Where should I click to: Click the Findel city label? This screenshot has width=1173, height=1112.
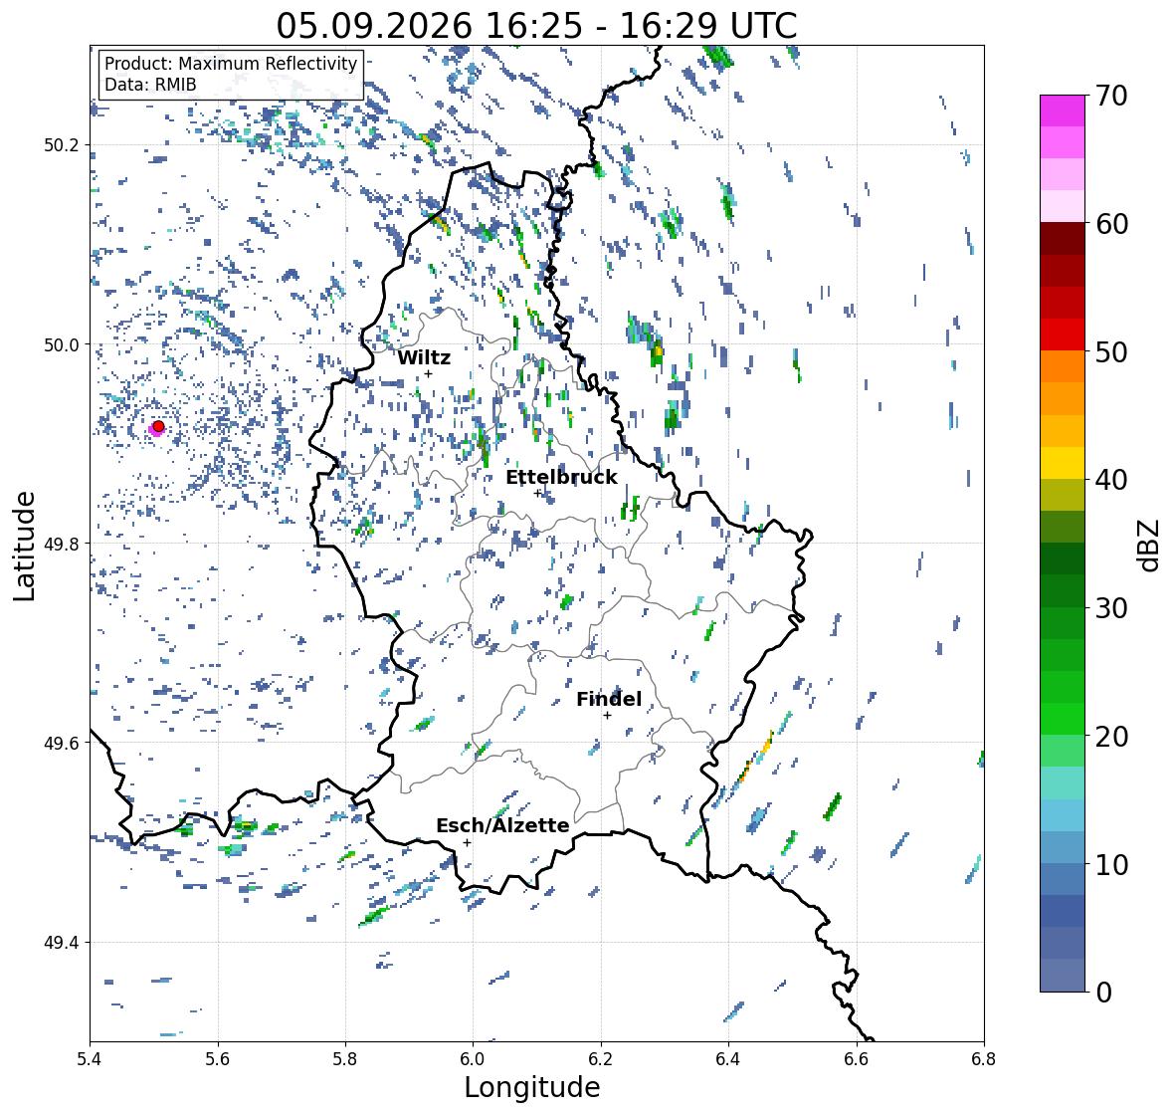tap(608, 699)
